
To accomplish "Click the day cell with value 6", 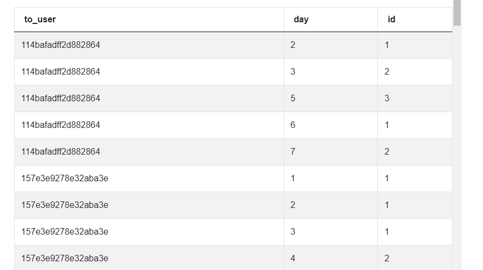I will [x=293, y=125].
